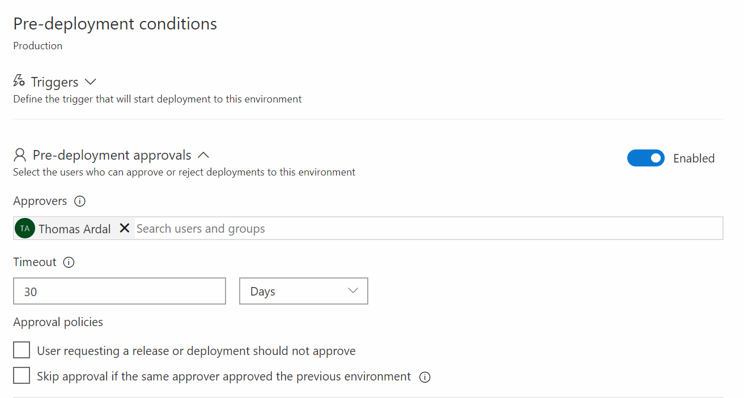Check the requester should not approve policy
This screenshot has width=744, height=398.
coord(21,350)
